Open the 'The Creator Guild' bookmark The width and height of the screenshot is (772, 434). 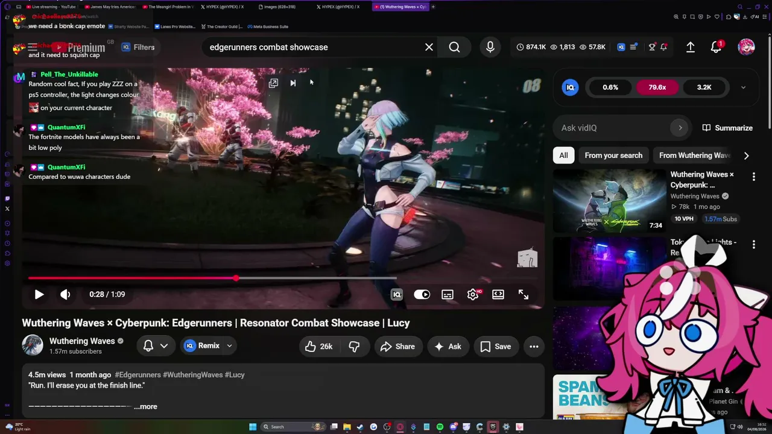coord(221,27)
